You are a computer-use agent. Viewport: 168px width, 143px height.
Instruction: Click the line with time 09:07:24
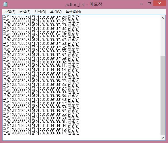41,17
